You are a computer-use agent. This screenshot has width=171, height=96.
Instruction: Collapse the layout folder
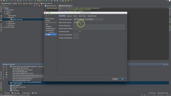[7, 18]
